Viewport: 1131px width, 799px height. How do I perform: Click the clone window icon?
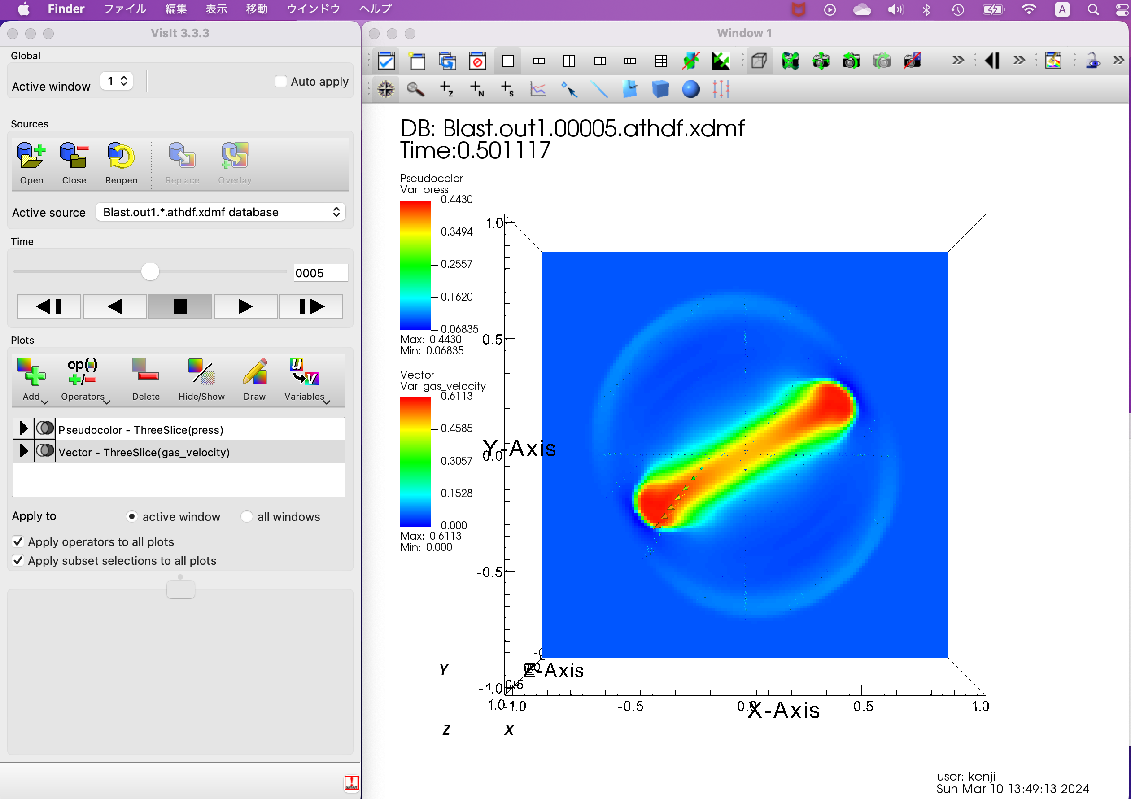coord(447,61)
